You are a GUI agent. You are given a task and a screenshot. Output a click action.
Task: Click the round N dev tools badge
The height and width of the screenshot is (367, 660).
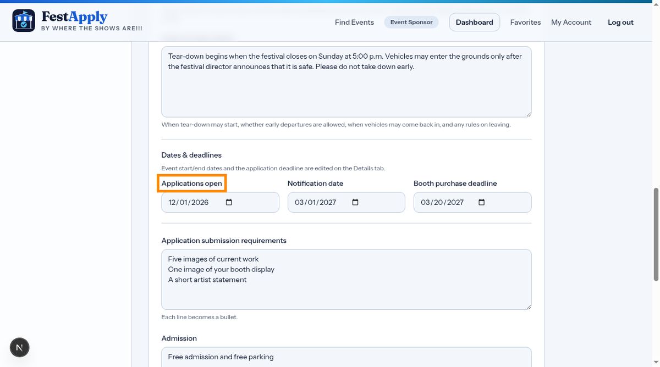[x=20, y=347]
